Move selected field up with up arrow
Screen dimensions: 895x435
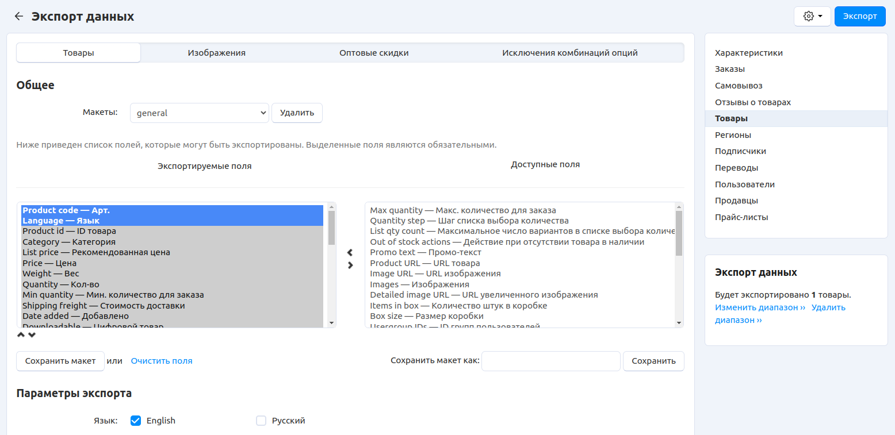coord(21,335)
